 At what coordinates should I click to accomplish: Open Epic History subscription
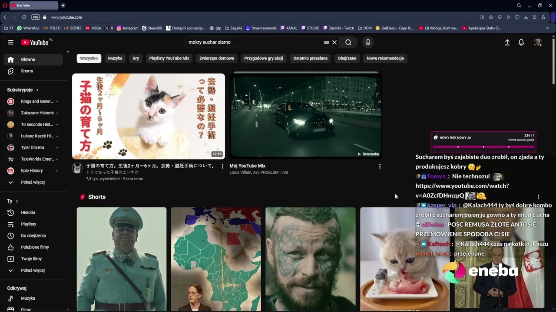point(33,171)
